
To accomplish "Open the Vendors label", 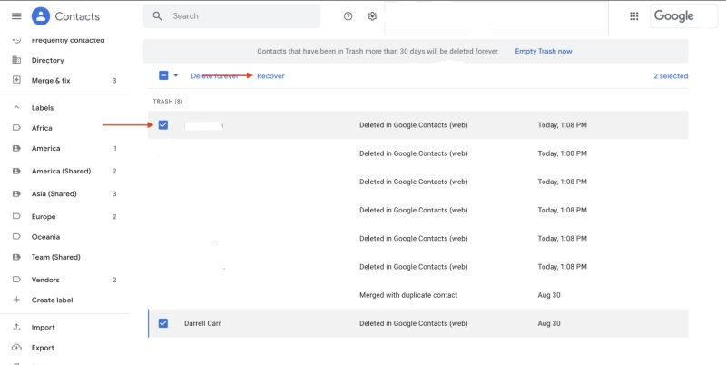I will (x=46, y=281).
